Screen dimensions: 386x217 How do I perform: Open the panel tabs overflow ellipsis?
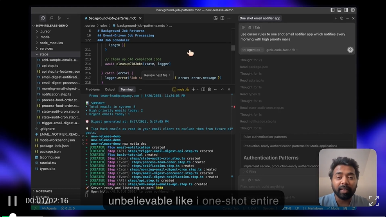pyautogui.click(x=140, y=89)
